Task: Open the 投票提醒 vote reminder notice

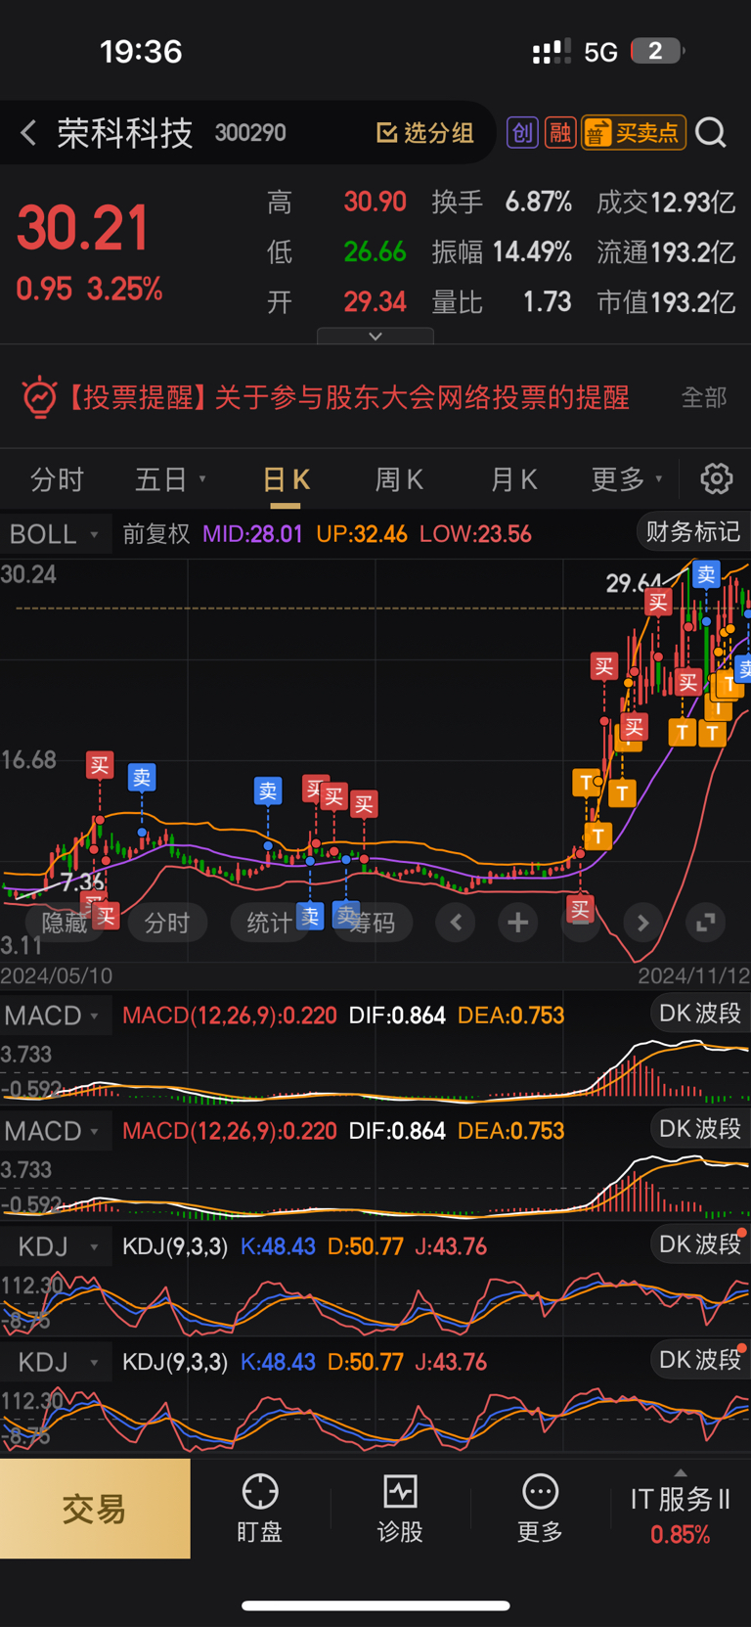Action: pyautogui.click(x=348, y=397)
